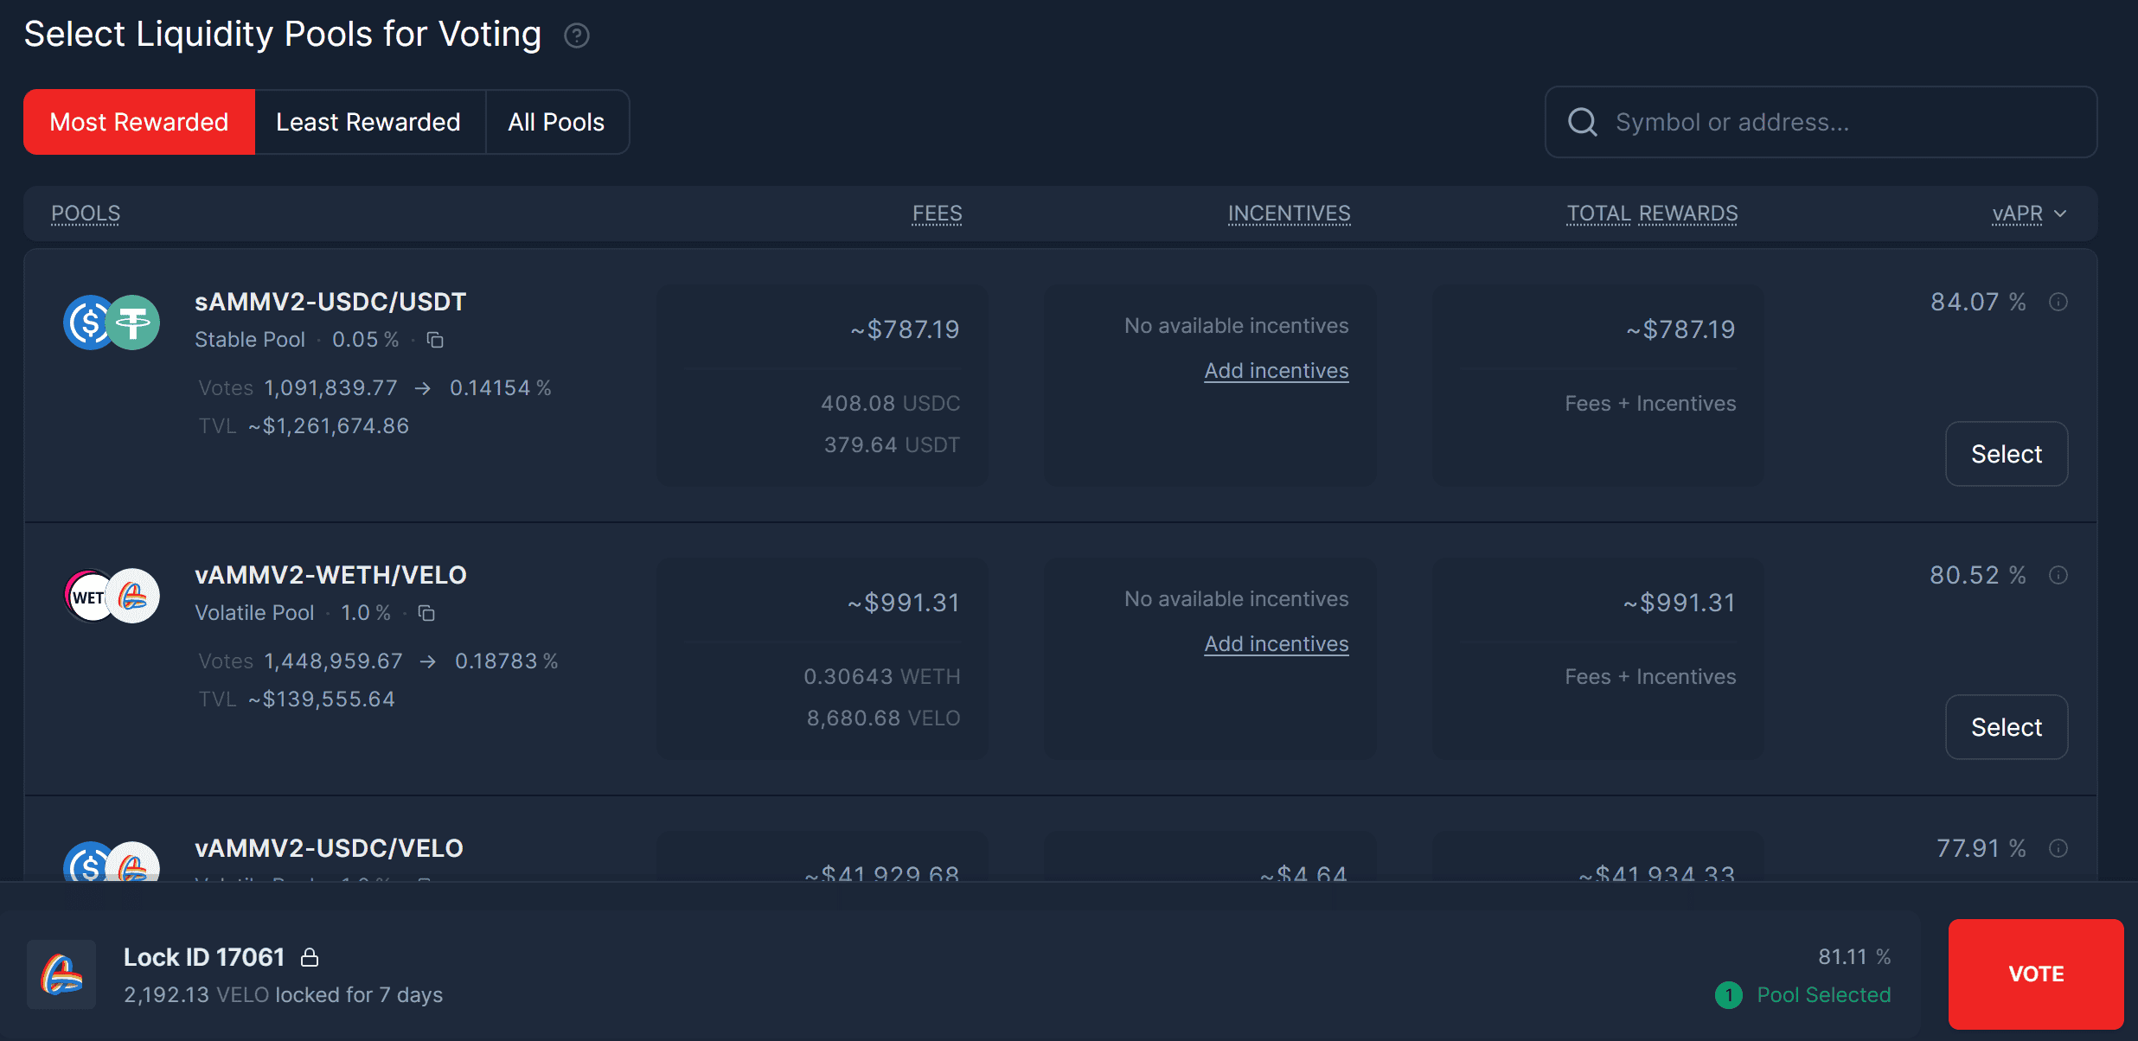2138x1041 pixels.
Task: Click the 0.30643 WETH fee amount
Action: 881,677
